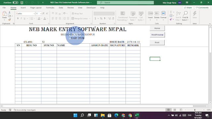Open the Ideas pane

tap(195, 15)
